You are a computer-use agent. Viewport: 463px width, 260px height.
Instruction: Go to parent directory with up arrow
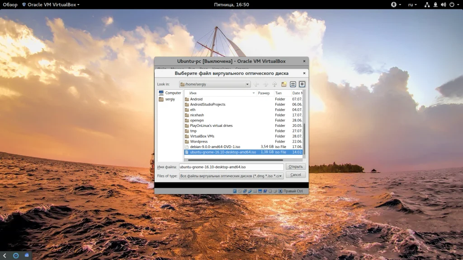point(274,84)
